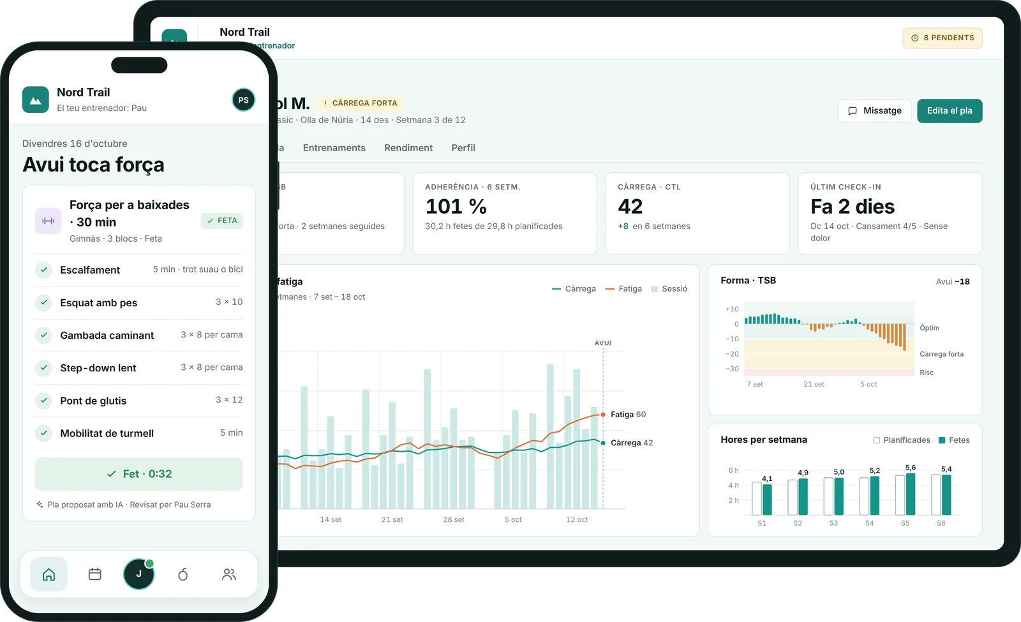Screen dimensions: 1021x622
Task: Open the Perfil tab
Action: (463, 147)
